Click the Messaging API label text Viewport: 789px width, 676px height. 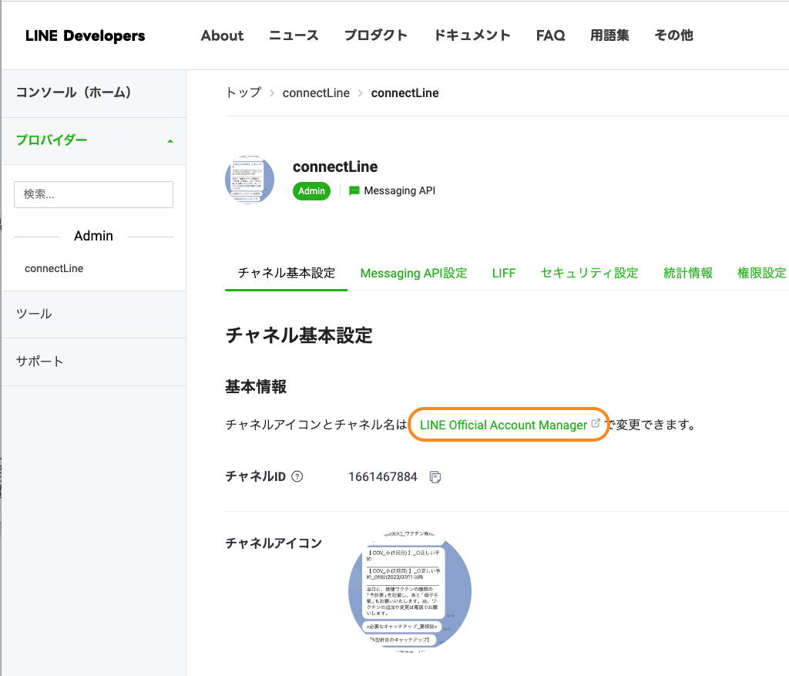pyautogui.click(x=400, y=190)
